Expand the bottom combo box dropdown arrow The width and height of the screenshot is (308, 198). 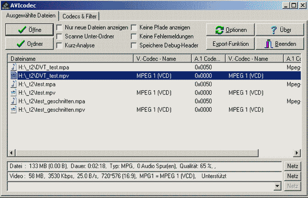pyautogui.click(x=277, y=187)
